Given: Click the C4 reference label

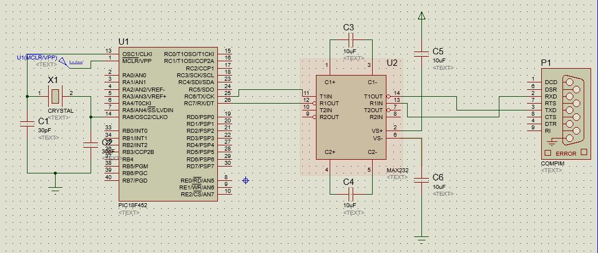Looking at the screenshot, I should point(349,182).
